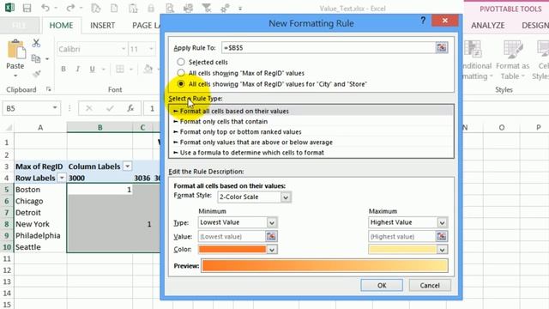Open the Row Labels filter dropdown
This screenshot has width=549, height=309.
click(62, 178)
